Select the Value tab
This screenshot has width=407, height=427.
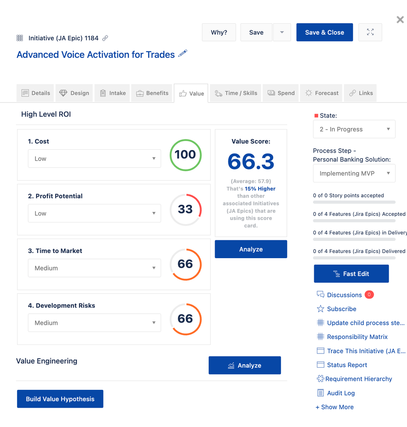(x=191, y=94)
